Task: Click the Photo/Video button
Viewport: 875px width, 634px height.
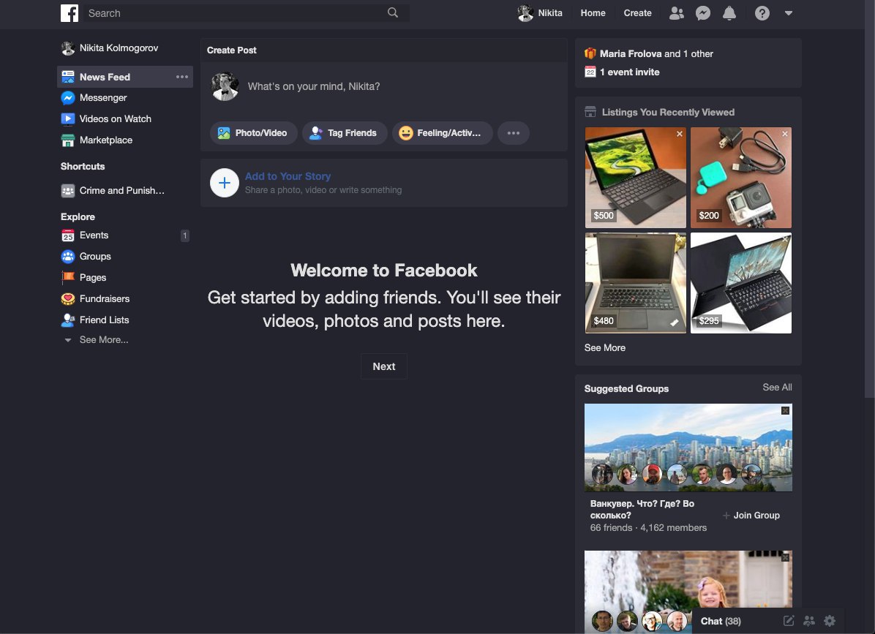Action: [253, 133]
